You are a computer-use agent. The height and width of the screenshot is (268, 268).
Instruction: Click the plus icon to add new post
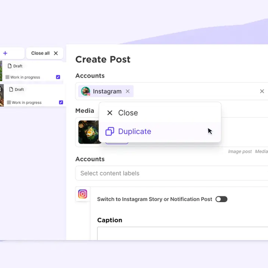tap(5, 53)
